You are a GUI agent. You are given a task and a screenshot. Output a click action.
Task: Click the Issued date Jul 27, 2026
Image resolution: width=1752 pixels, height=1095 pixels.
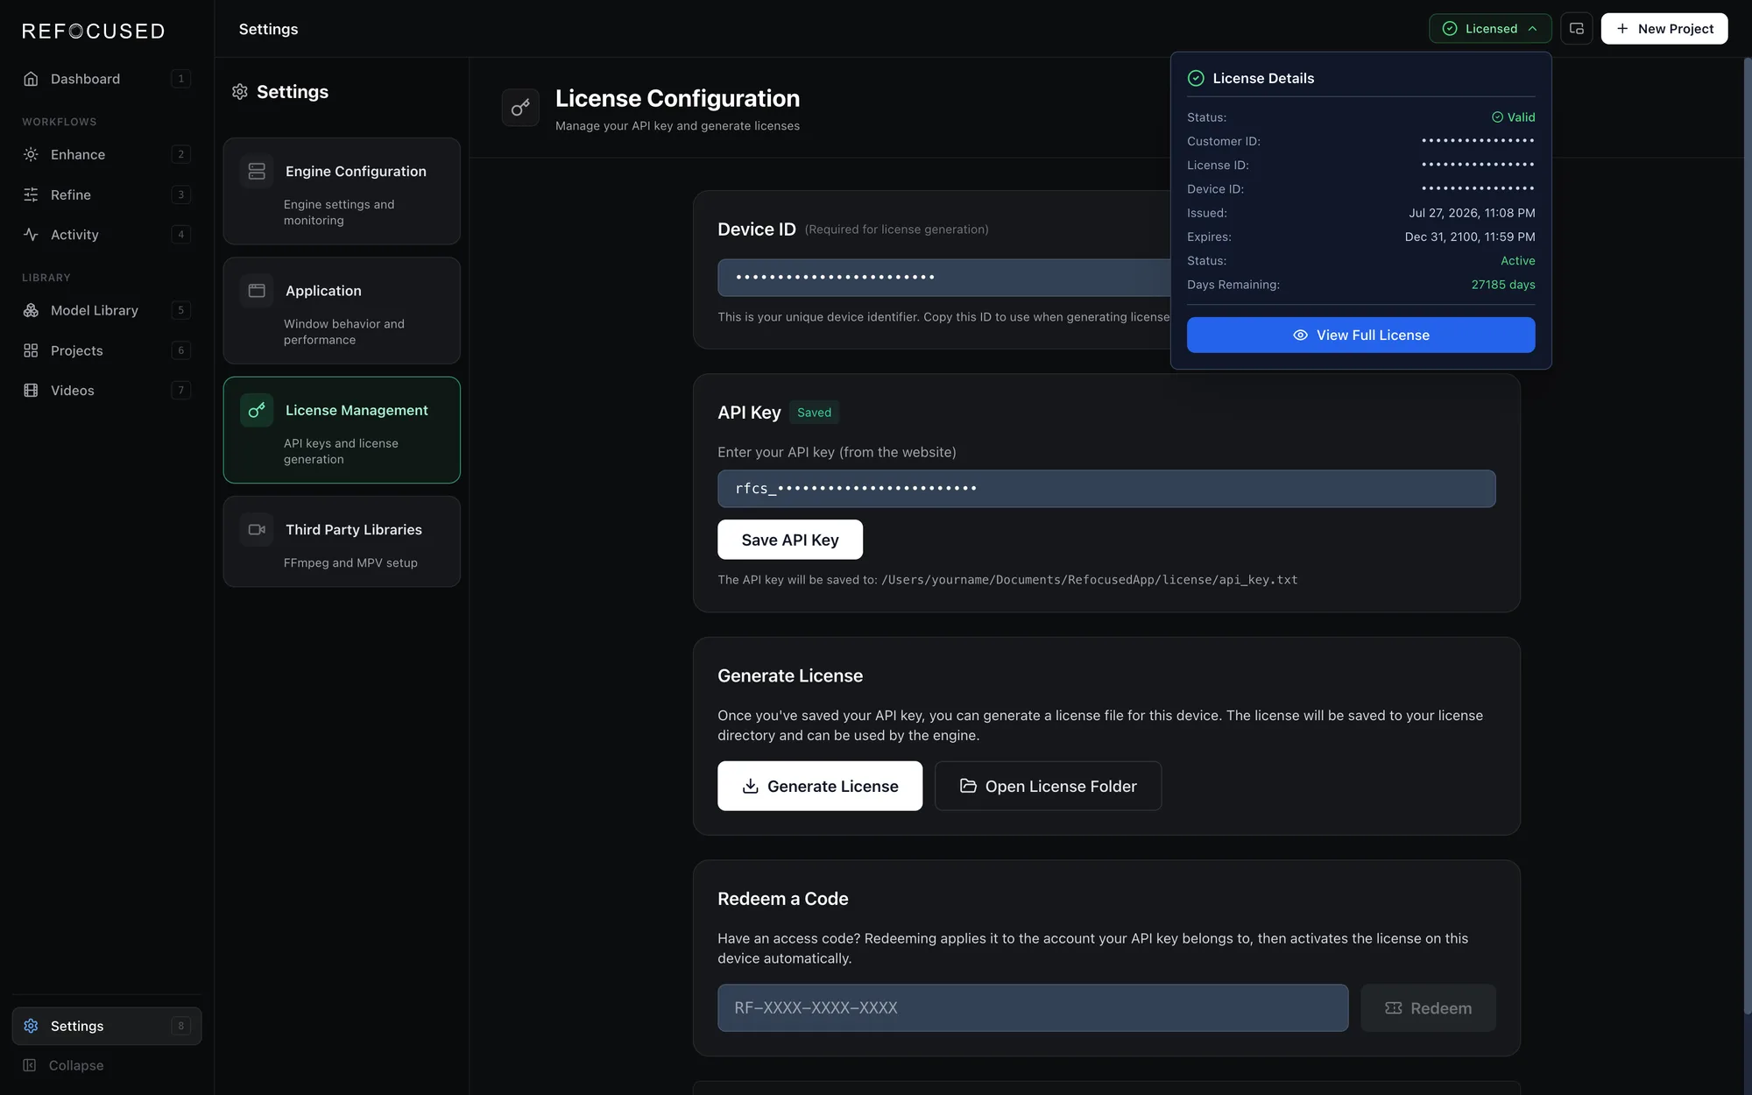click(x=1472, y=213)
